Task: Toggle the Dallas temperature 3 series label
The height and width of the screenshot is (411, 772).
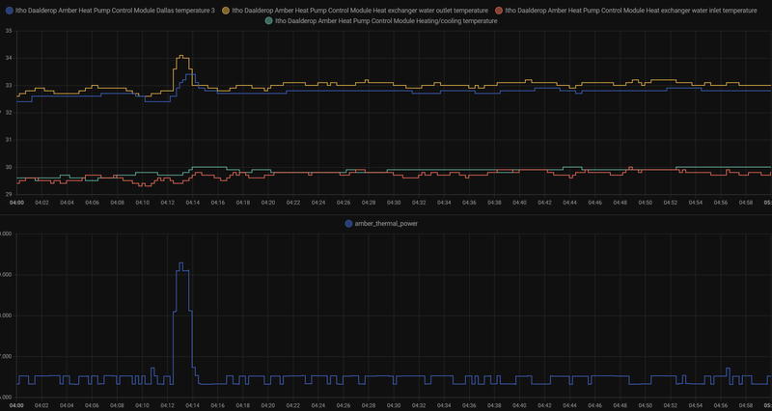Action: [115, 10]
